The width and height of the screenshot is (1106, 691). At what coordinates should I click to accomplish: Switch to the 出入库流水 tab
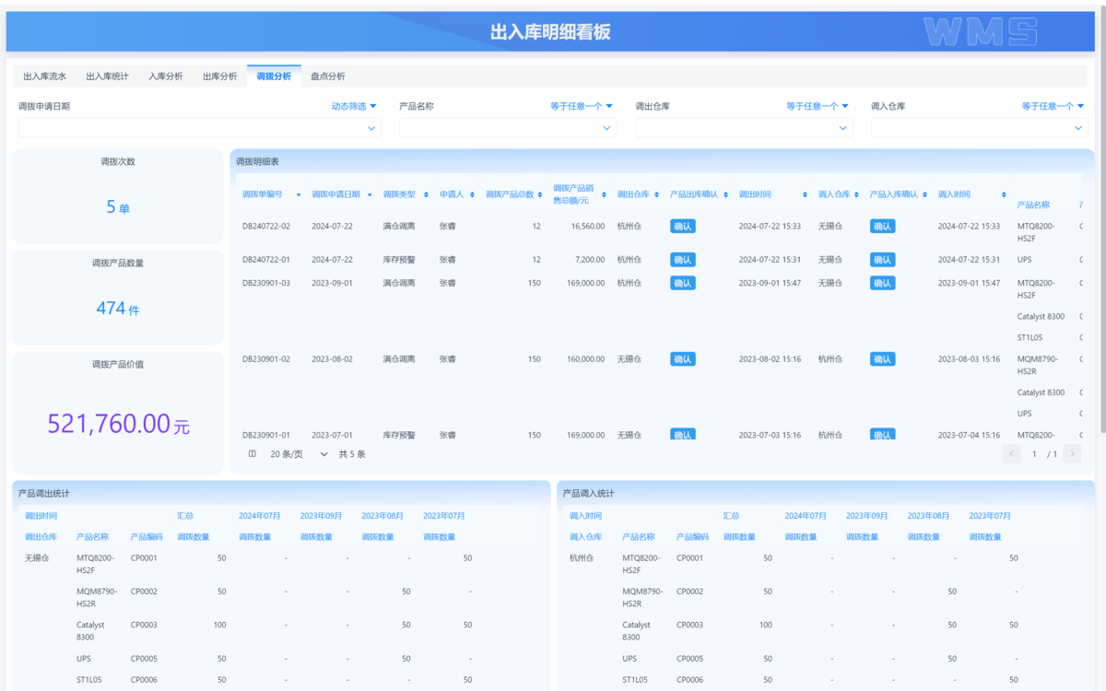pyautogui.click(x=43, y=76)
